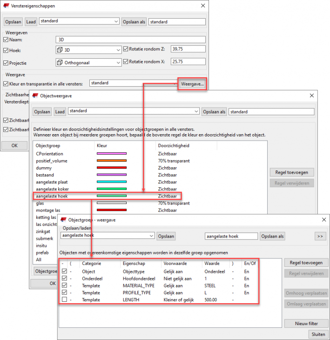
Task: Uncheck the Onderdeel Hoofdonderdeel row checkbox
Action: pyautogui.click(x=64, y=278)
